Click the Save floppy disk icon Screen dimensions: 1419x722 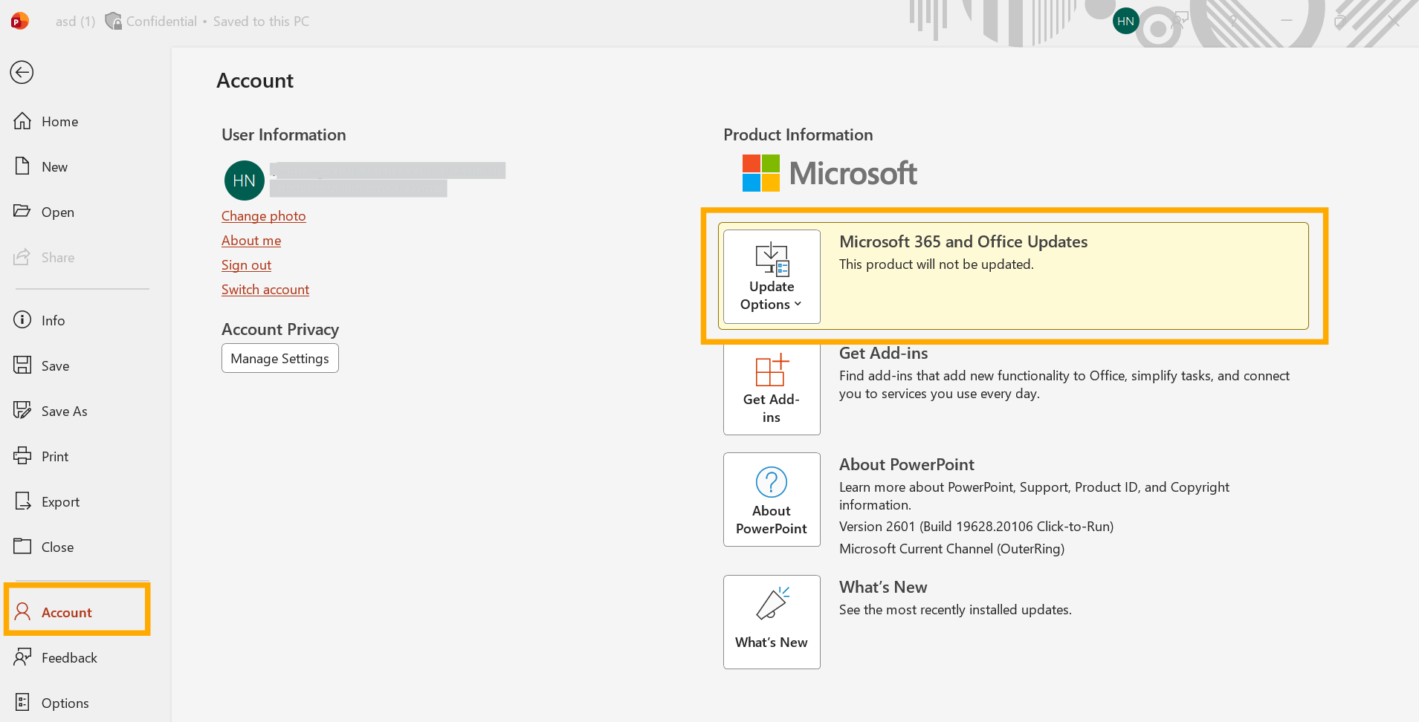coord(22,365)
